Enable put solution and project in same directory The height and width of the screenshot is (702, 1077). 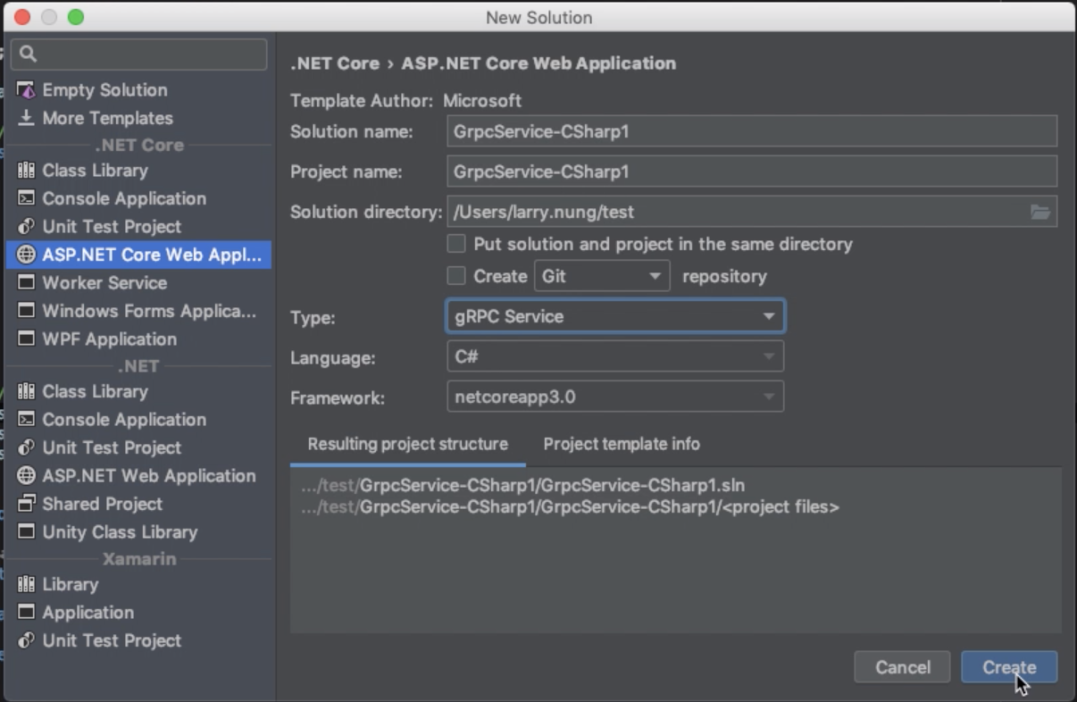tap(456, 244)
